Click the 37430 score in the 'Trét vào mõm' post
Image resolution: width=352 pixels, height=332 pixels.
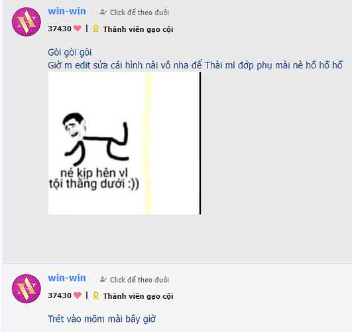pos(60,295)
